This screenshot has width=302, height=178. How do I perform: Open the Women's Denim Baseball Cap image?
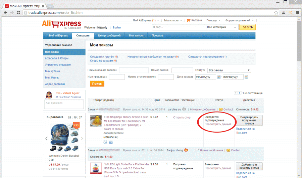click(64, 137)
